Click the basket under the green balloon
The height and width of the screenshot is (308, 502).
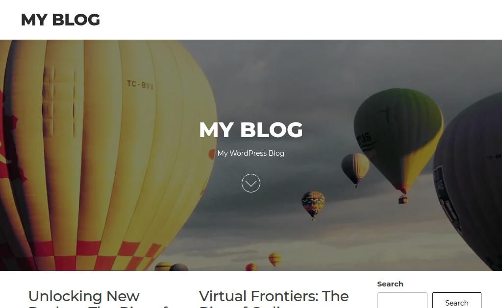(x=403, y=200)
